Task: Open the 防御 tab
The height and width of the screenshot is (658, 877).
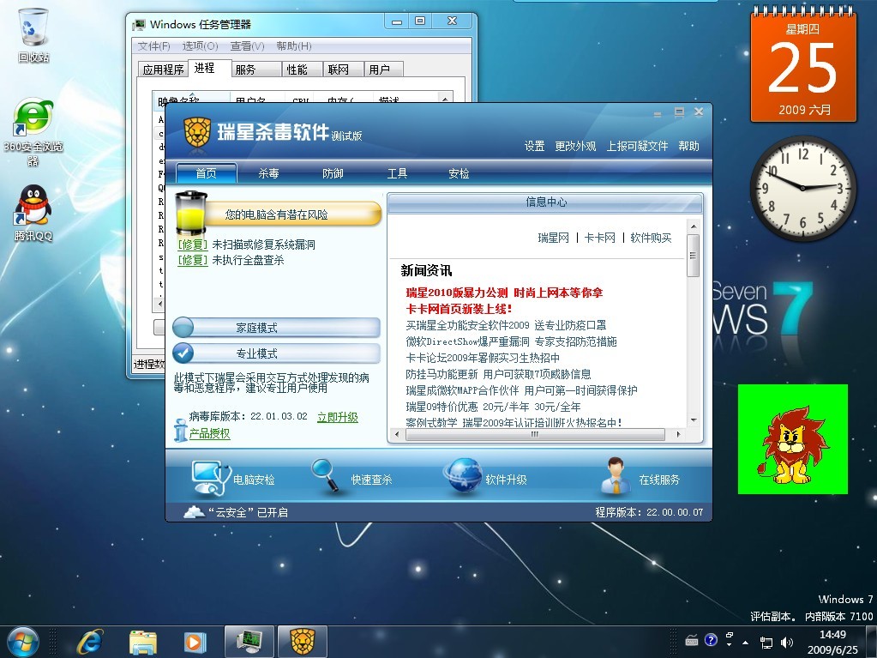Action: pos(333,173)
